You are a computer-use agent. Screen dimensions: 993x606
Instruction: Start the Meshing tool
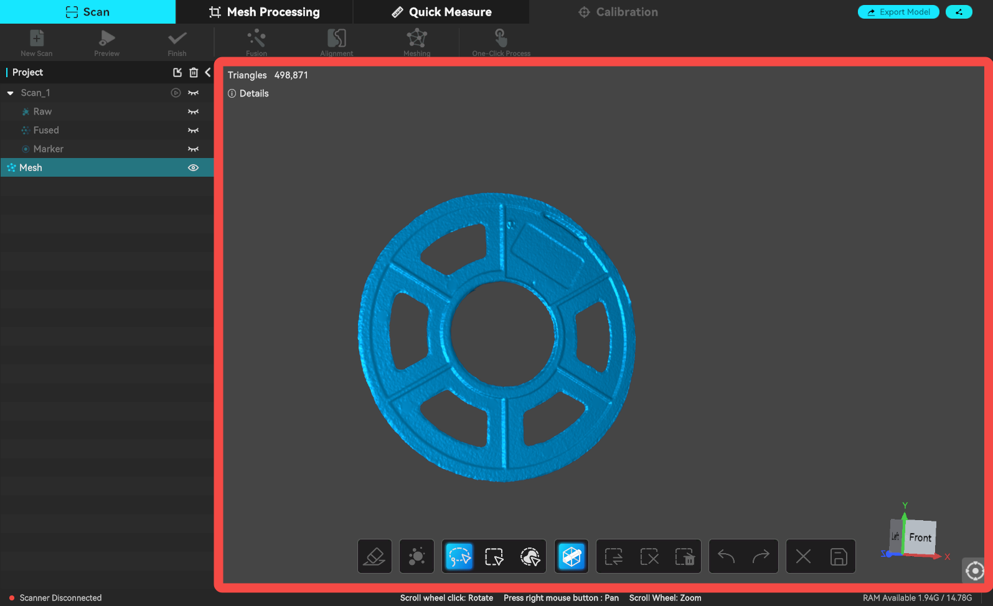tap(416, 42)
